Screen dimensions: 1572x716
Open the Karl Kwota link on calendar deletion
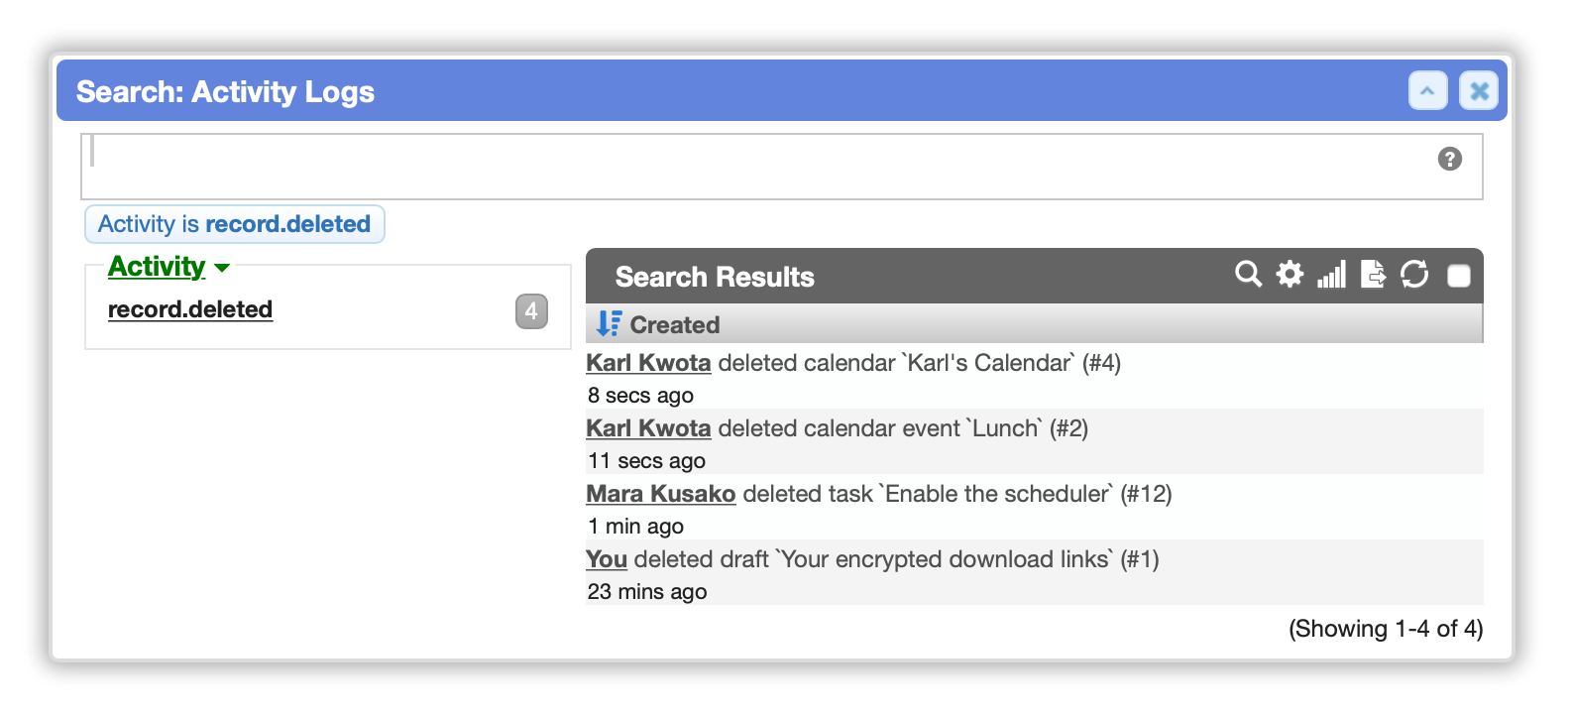[x=648, y=363]
